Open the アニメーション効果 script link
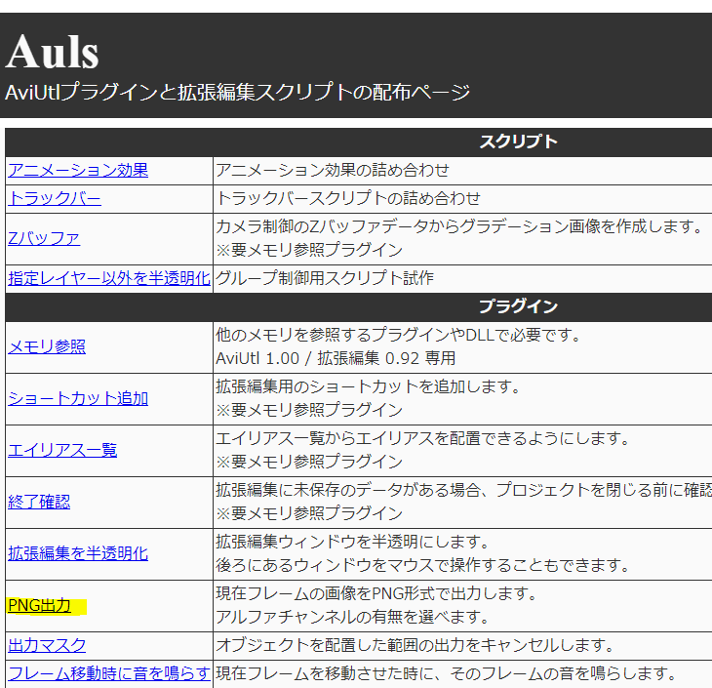 tap(78, 171)
